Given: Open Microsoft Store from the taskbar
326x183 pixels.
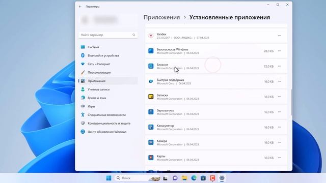Looking at the screenshot, I should (x=203, y=178).
